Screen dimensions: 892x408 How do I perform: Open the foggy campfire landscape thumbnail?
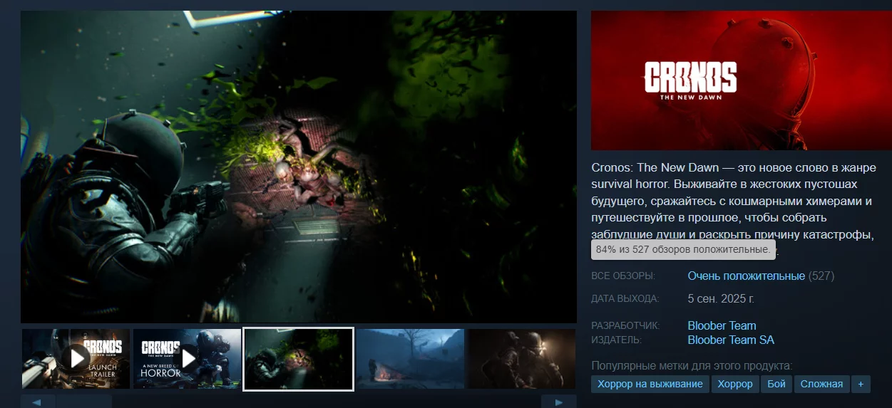pyautogui.click(x=410, y=358)
